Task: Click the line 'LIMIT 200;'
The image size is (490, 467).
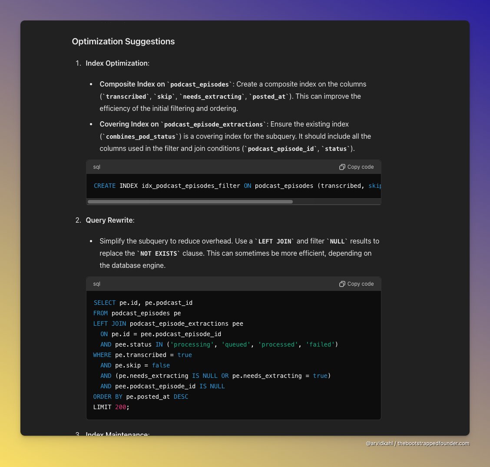Action: (111, 407)
